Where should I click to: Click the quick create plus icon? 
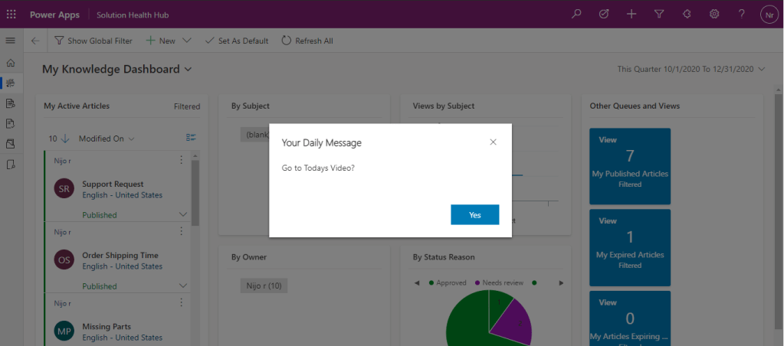tap(631, 15)
